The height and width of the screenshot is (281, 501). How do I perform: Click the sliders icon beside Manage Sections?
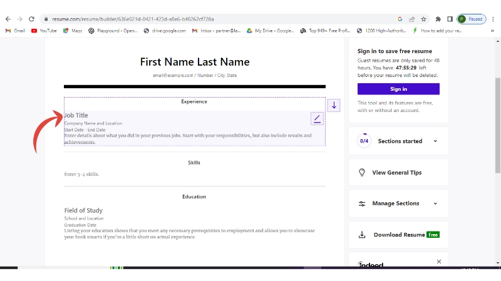pos(362,204)
